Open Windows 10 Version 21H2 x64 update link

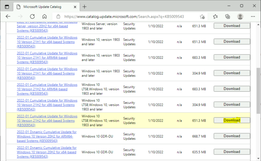click(47, 120)
